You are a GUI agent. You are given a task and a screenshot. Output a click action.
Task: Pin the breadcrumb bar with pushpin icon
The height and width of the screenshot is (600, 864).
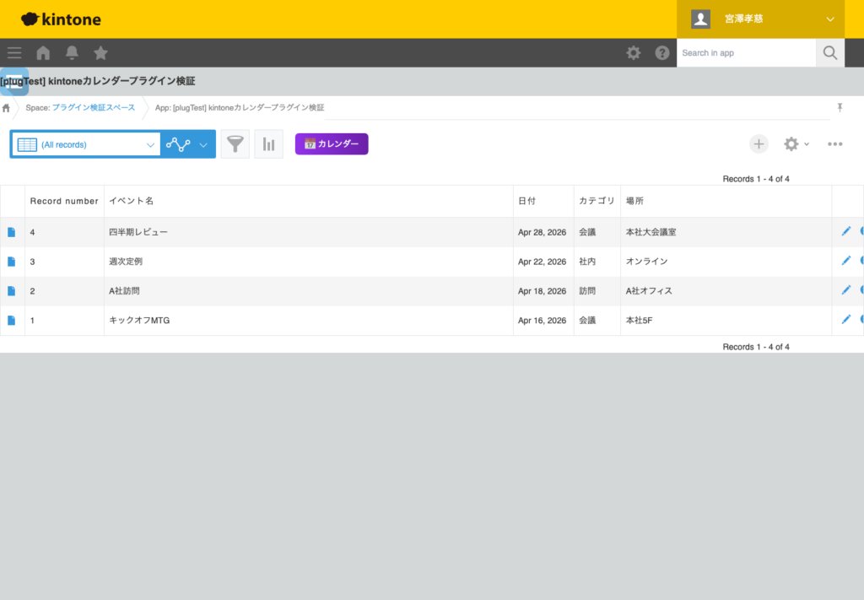pyautogui.click(x=840, y=108)
